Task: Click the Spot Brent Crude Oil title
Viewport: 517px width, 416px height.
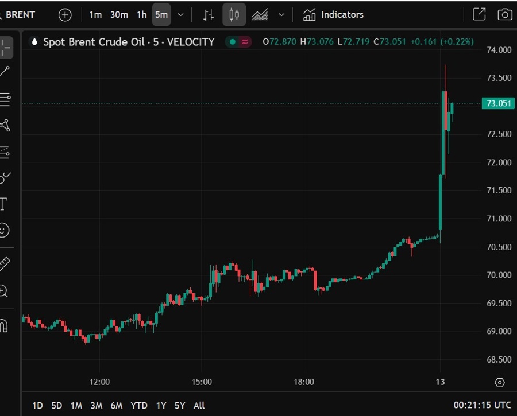Action: pyautogui.click(x=129, y=42)
